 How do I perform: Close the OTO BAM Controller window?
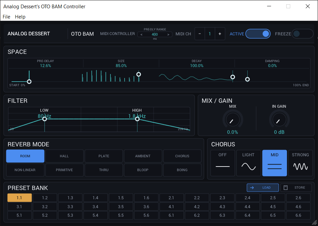pyautogui.click(x=308, y=6)
